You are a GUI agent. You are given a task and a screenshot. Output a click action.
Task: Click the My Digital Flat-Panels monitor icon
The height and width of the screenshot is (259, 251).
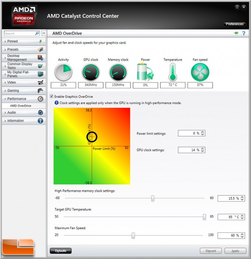40,74
